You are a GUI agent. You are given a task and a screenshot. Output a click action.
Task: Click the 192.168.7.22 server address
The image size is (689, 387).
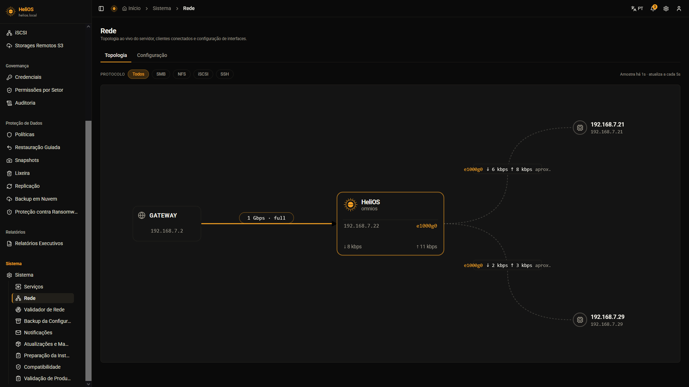click(361, 226)
